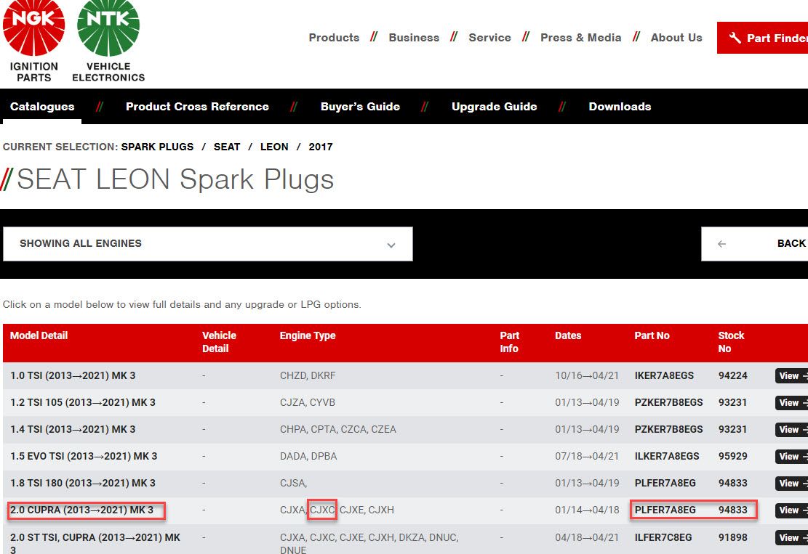Click the NTK Vehicle Electronics logo
Screen dimensions: 808x554
(108, 41)
